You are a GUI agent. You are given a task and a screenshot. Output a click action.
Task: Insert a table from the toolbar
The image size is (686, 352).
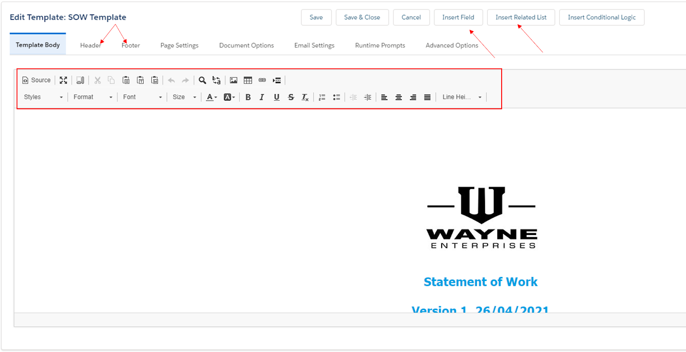coord(248,80)
